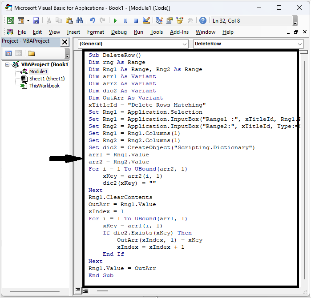Open the Tools menu
The height and width of the screenshot is (298, 311).
[x=157, y=32]
